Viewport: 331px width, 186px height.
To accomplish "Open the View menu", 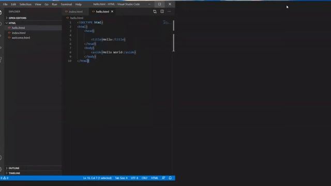I will click(x=38, y=4).
